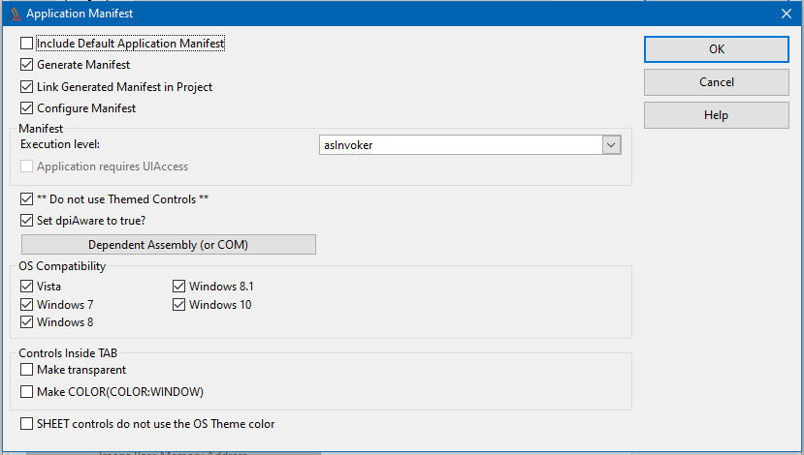Toggle Link Generated Manifest in Project

pyautogui.click(x=26, y=86)
